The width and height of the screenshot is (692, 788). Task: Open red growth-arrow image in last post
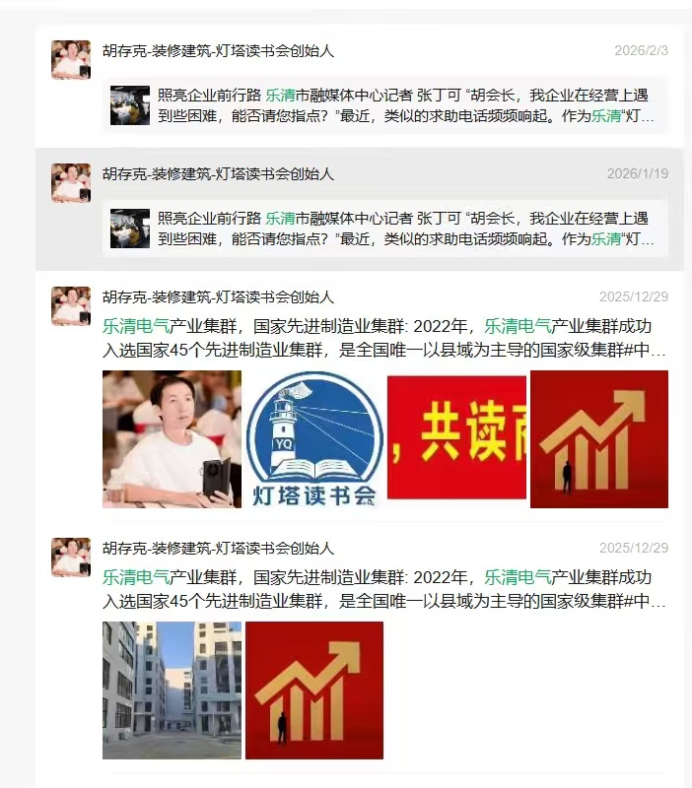314,690
